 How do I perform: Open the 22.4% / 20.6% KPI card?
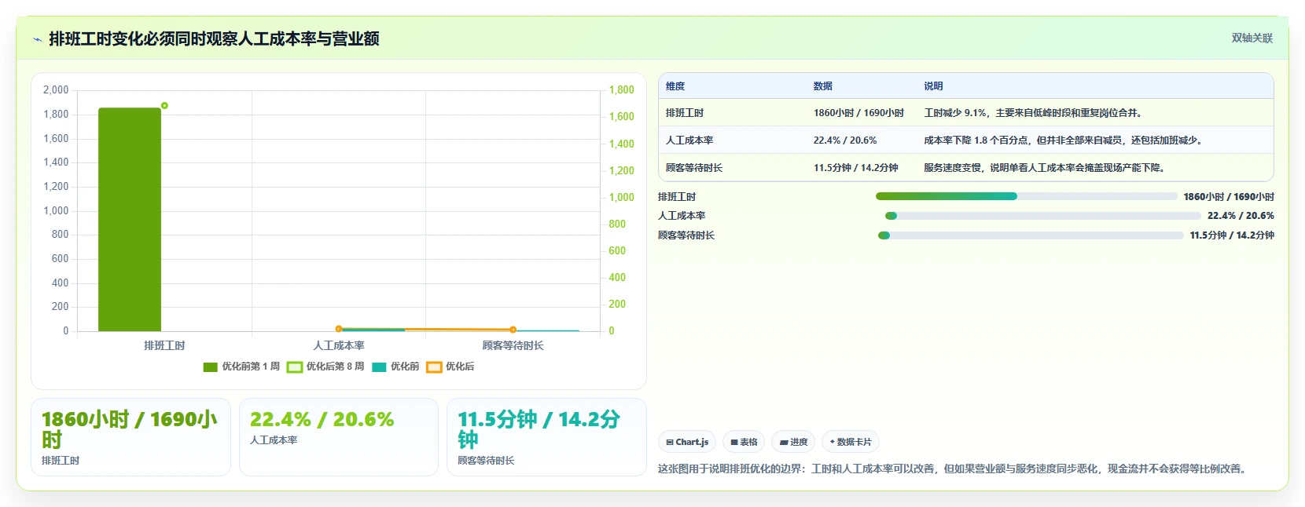(338, 437)
